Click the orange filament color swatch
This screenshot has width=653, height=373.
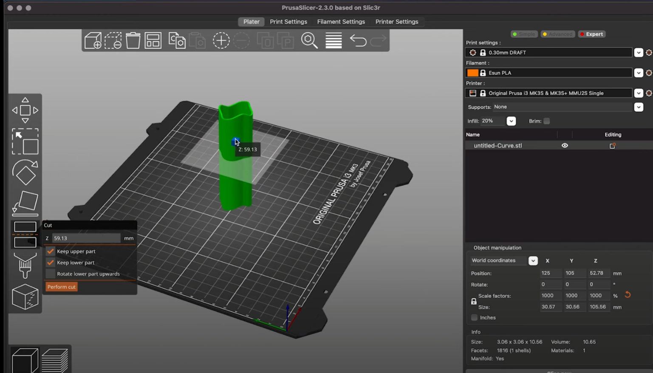(472, 73)
